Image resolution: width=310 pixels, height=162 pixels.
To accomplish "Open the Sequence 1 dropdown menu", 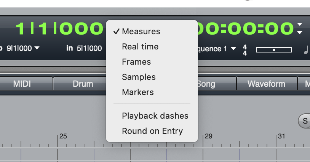I will pyautogui.click(x=233, y=49).
